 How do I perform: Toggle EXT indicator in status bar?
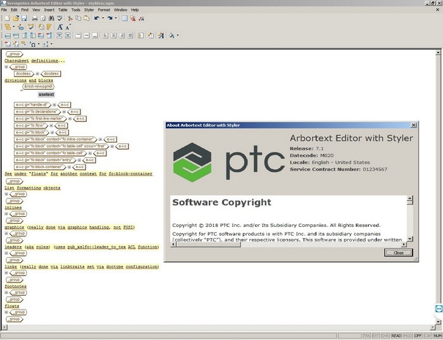click(x=376, y=336)
